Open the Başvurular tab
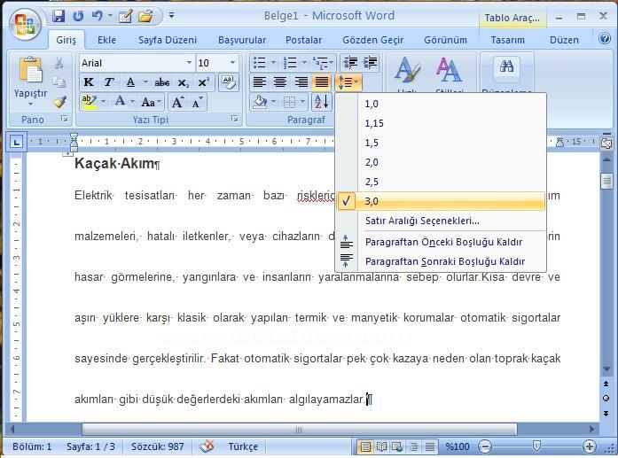 tap(242, 40)
